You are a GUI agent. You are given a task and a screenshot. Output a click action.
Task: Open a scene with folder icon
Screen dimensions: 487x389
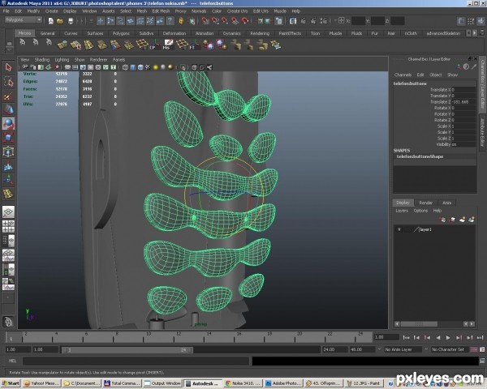60,21
